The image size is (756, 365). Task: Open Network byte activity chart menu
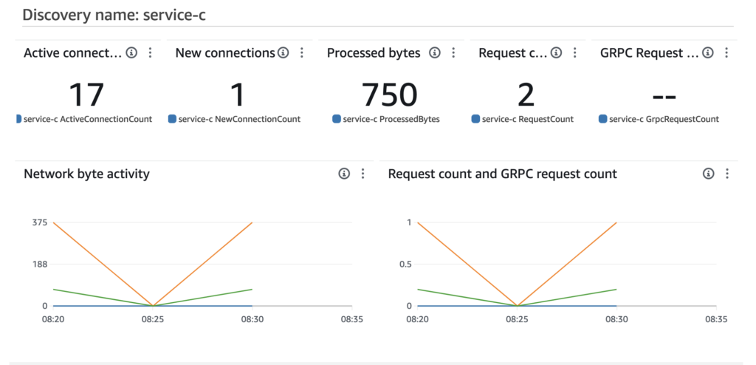coord(362,174)
